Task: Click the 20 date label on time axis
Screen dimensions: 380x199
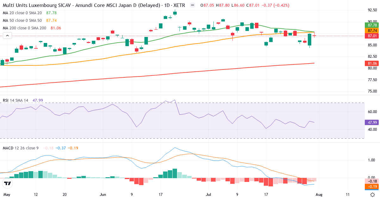Action: [x=65, y=194]
